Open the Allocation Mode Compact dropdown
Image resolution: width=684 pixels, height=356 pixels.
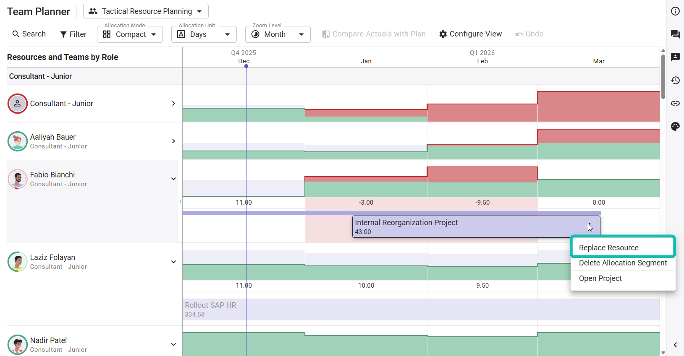[x=130, y=34]
